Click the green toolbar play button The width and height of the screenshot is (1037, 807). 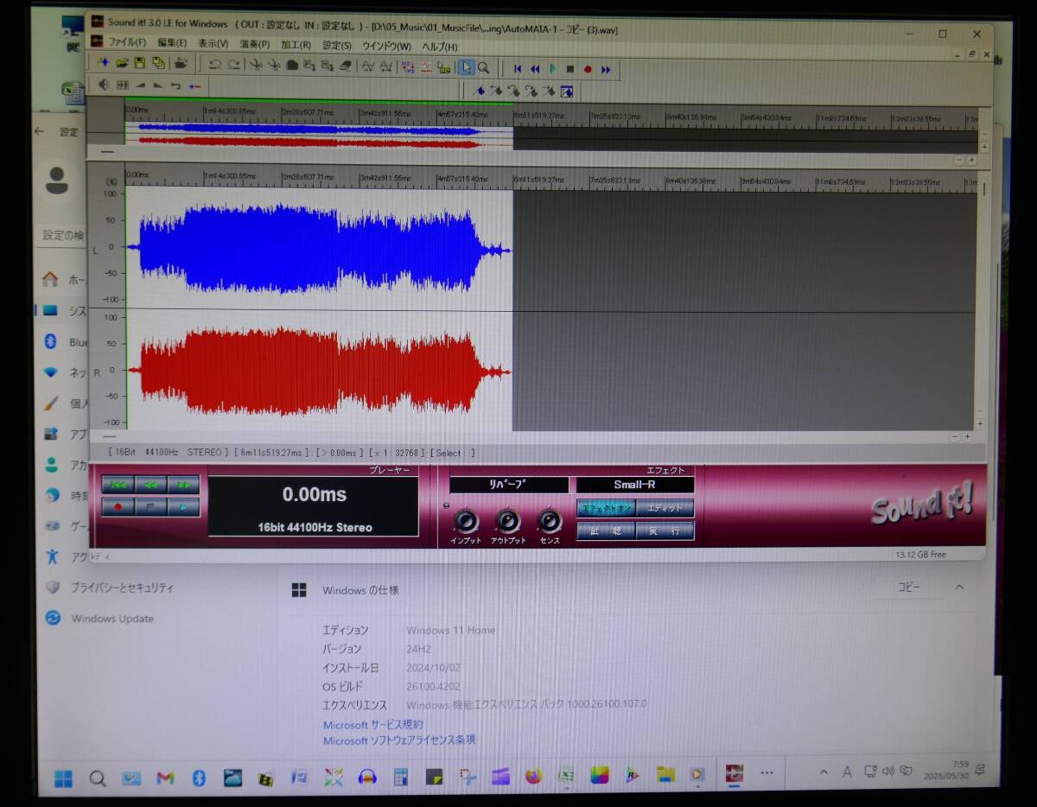click(x=553, y=68)
